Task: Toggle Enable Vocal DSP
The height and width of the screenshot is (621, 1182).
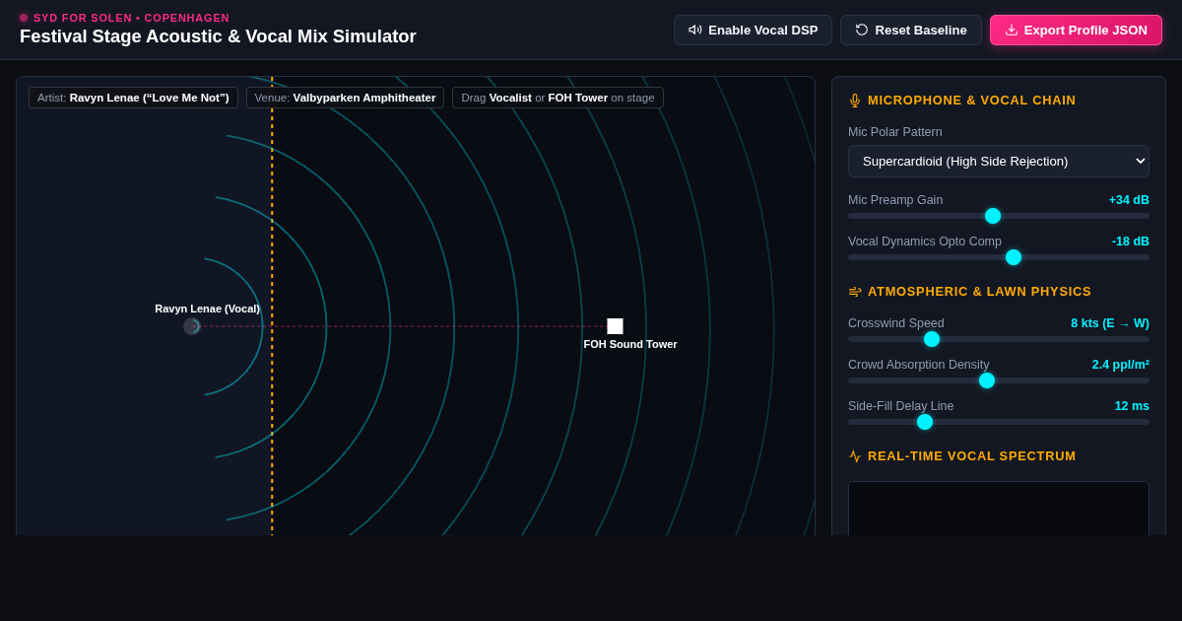Action: pyautogui.click(x=753, y=30)
